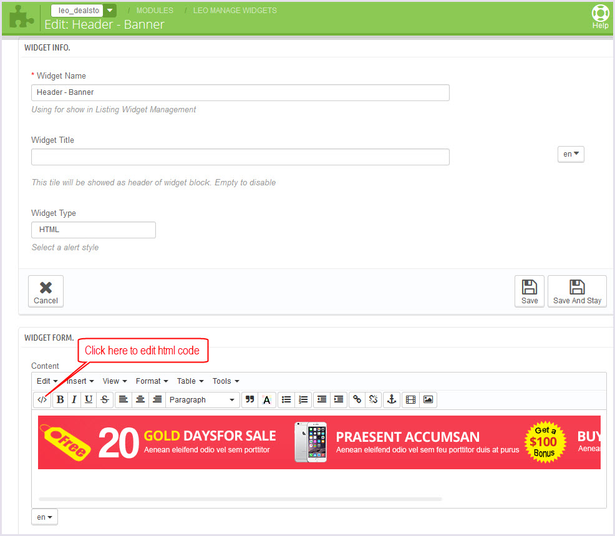615x536 pixels.
Task: Open the HTML source code editor icon
Action: (x=42, y=400)
